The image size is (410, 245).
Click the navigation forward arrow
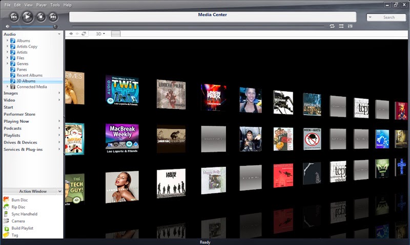(77, 34)
